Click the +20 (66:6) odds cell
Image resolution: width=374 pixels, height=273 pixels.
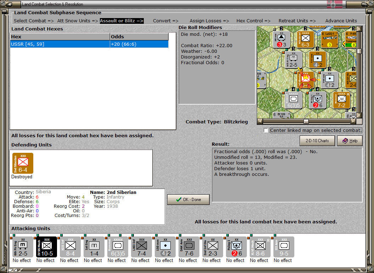point(139,44)
